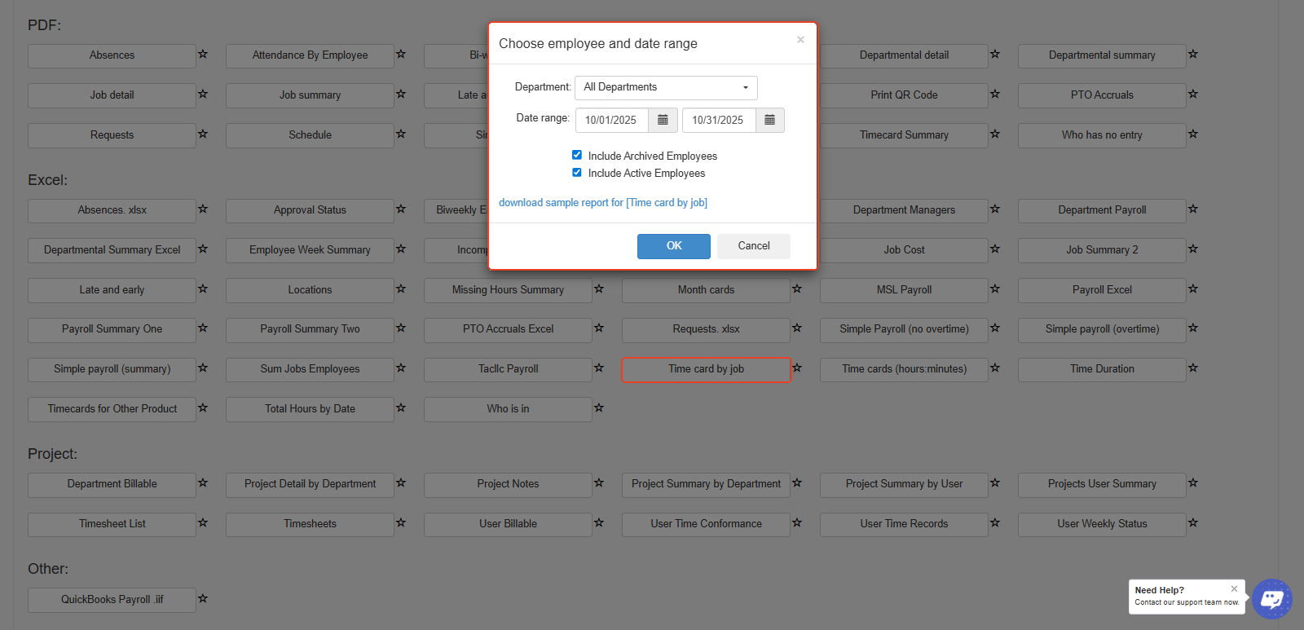Close the dialog with the X button

pos(800,40)
